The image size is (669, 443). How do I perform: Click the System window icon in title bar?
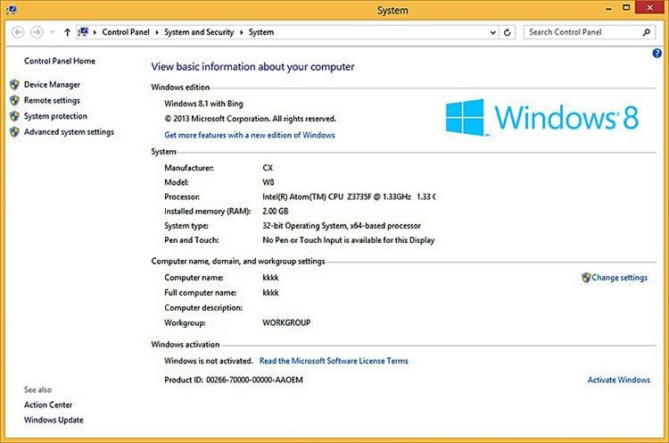12,10
